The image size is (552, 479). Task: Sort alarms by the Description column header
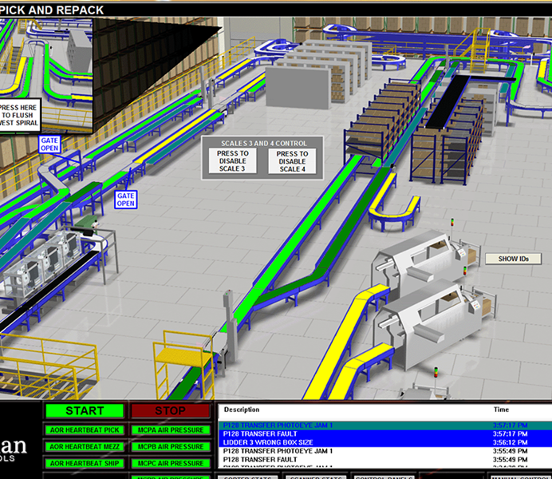pos(242,410)
